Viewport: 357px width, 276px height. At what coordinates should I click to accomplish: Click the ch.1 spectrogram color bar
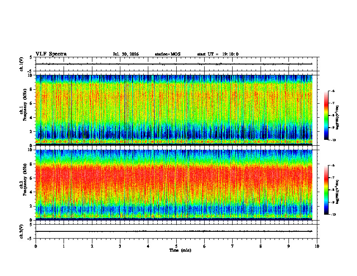(326, 115)
